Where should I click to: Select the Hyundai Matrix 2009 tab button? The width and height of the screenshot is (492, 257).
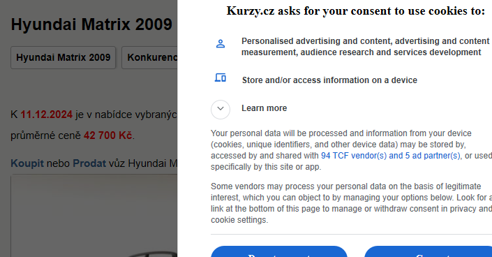click(63, 57)
